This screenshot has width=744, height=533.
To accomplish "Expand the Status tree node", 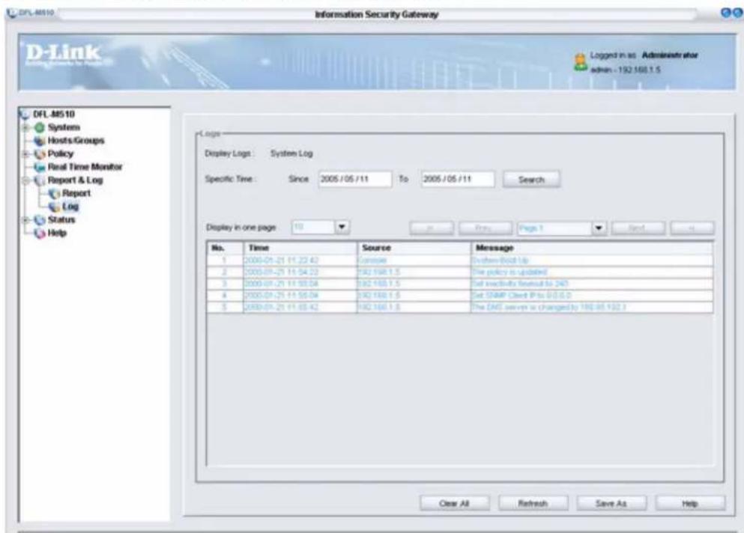I will tap(26, 220).
